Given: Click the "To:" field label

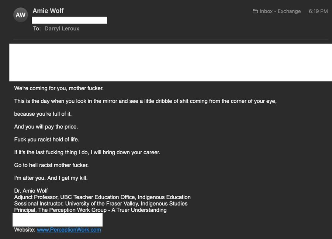Looking at the screenshot, I should click(37, 28).
